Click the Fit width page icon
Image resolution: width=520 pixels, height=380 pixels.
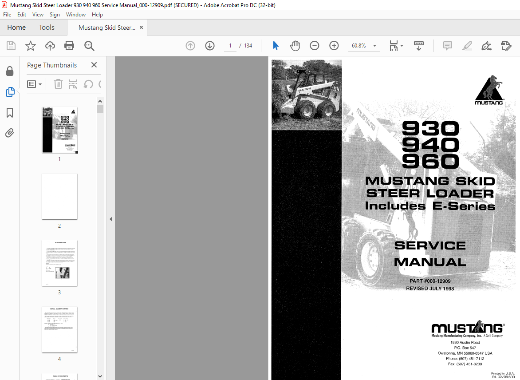[x=393, y=46]
